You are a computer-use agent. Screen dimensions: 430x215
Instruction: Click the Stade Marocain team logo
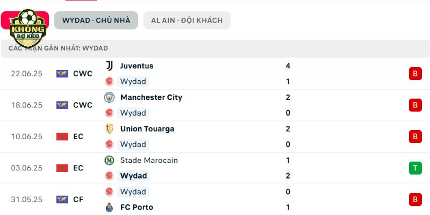pos(110,160)
